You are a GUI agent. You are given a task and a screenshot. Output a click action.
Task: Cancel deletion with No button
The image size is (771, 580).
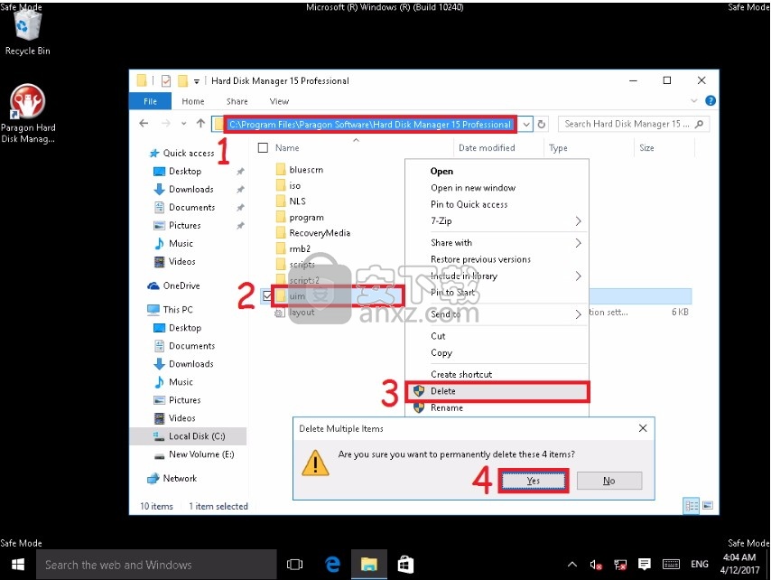(x=609, y=480)
